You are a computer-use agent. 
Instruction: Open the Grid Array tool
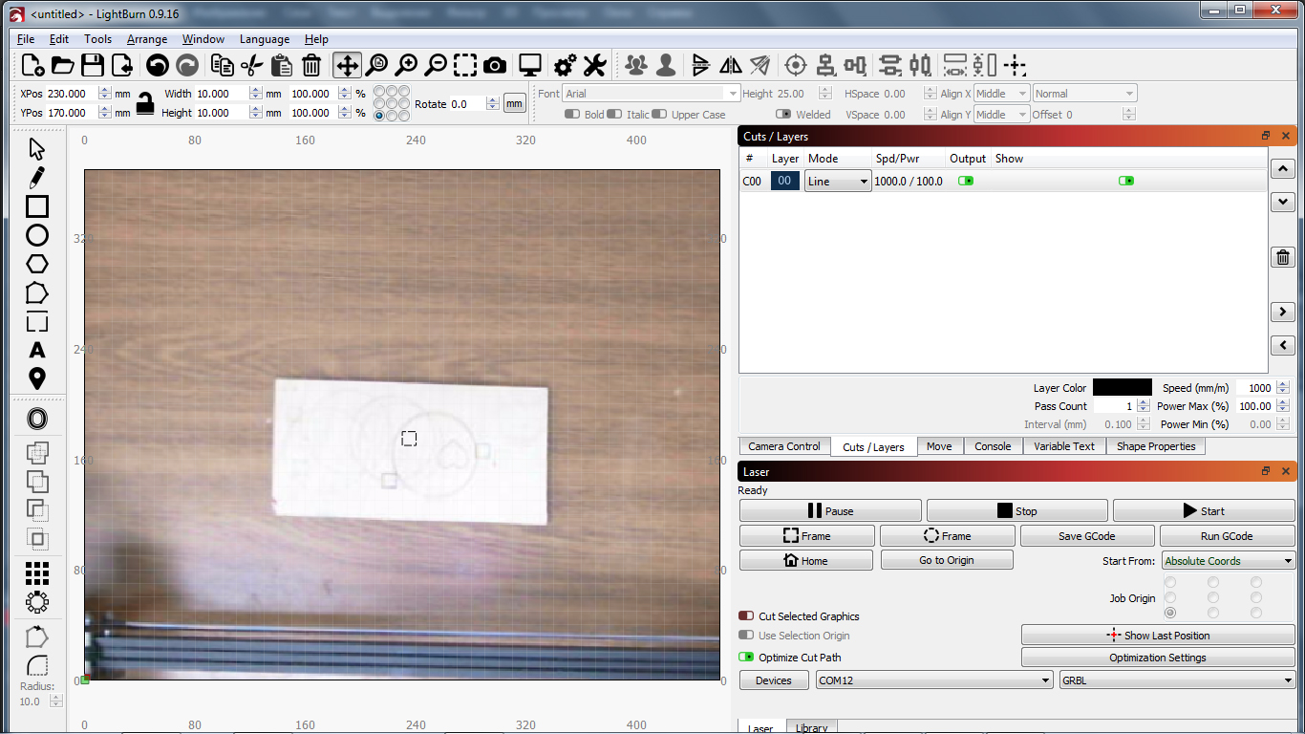pyautogui.click(x=37, y=573)
